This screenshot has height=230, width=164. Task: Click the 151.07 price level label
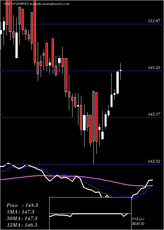pyautogui.click(x=154, y=21)
